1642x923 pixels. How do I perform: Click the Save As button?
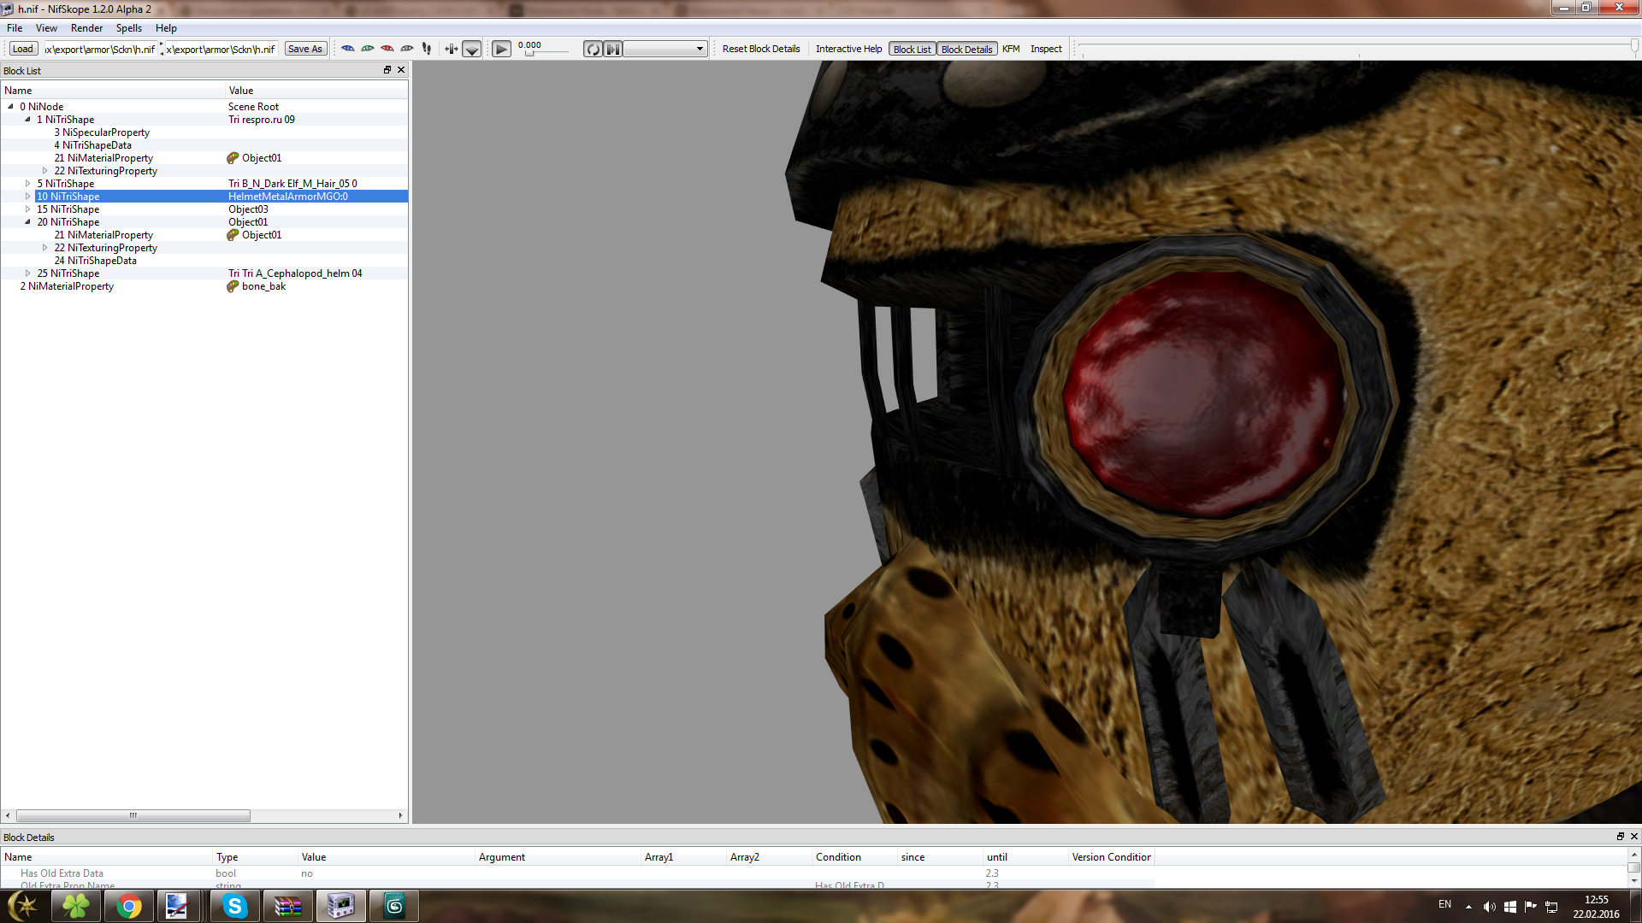(305, 49)
